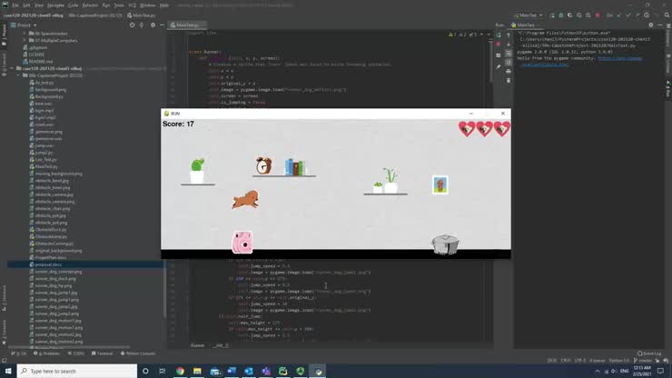Open the Refactor menu

[91, 5]
